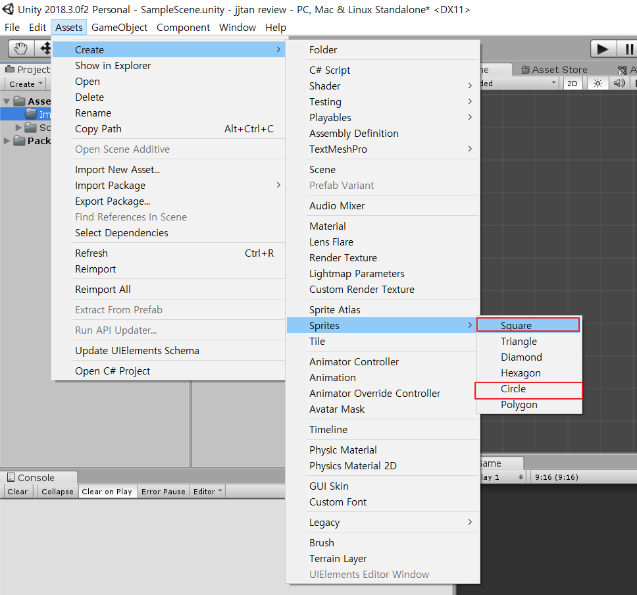Click Show in Explorer
This screenshot has height=595, width=637.
[168, 66]
